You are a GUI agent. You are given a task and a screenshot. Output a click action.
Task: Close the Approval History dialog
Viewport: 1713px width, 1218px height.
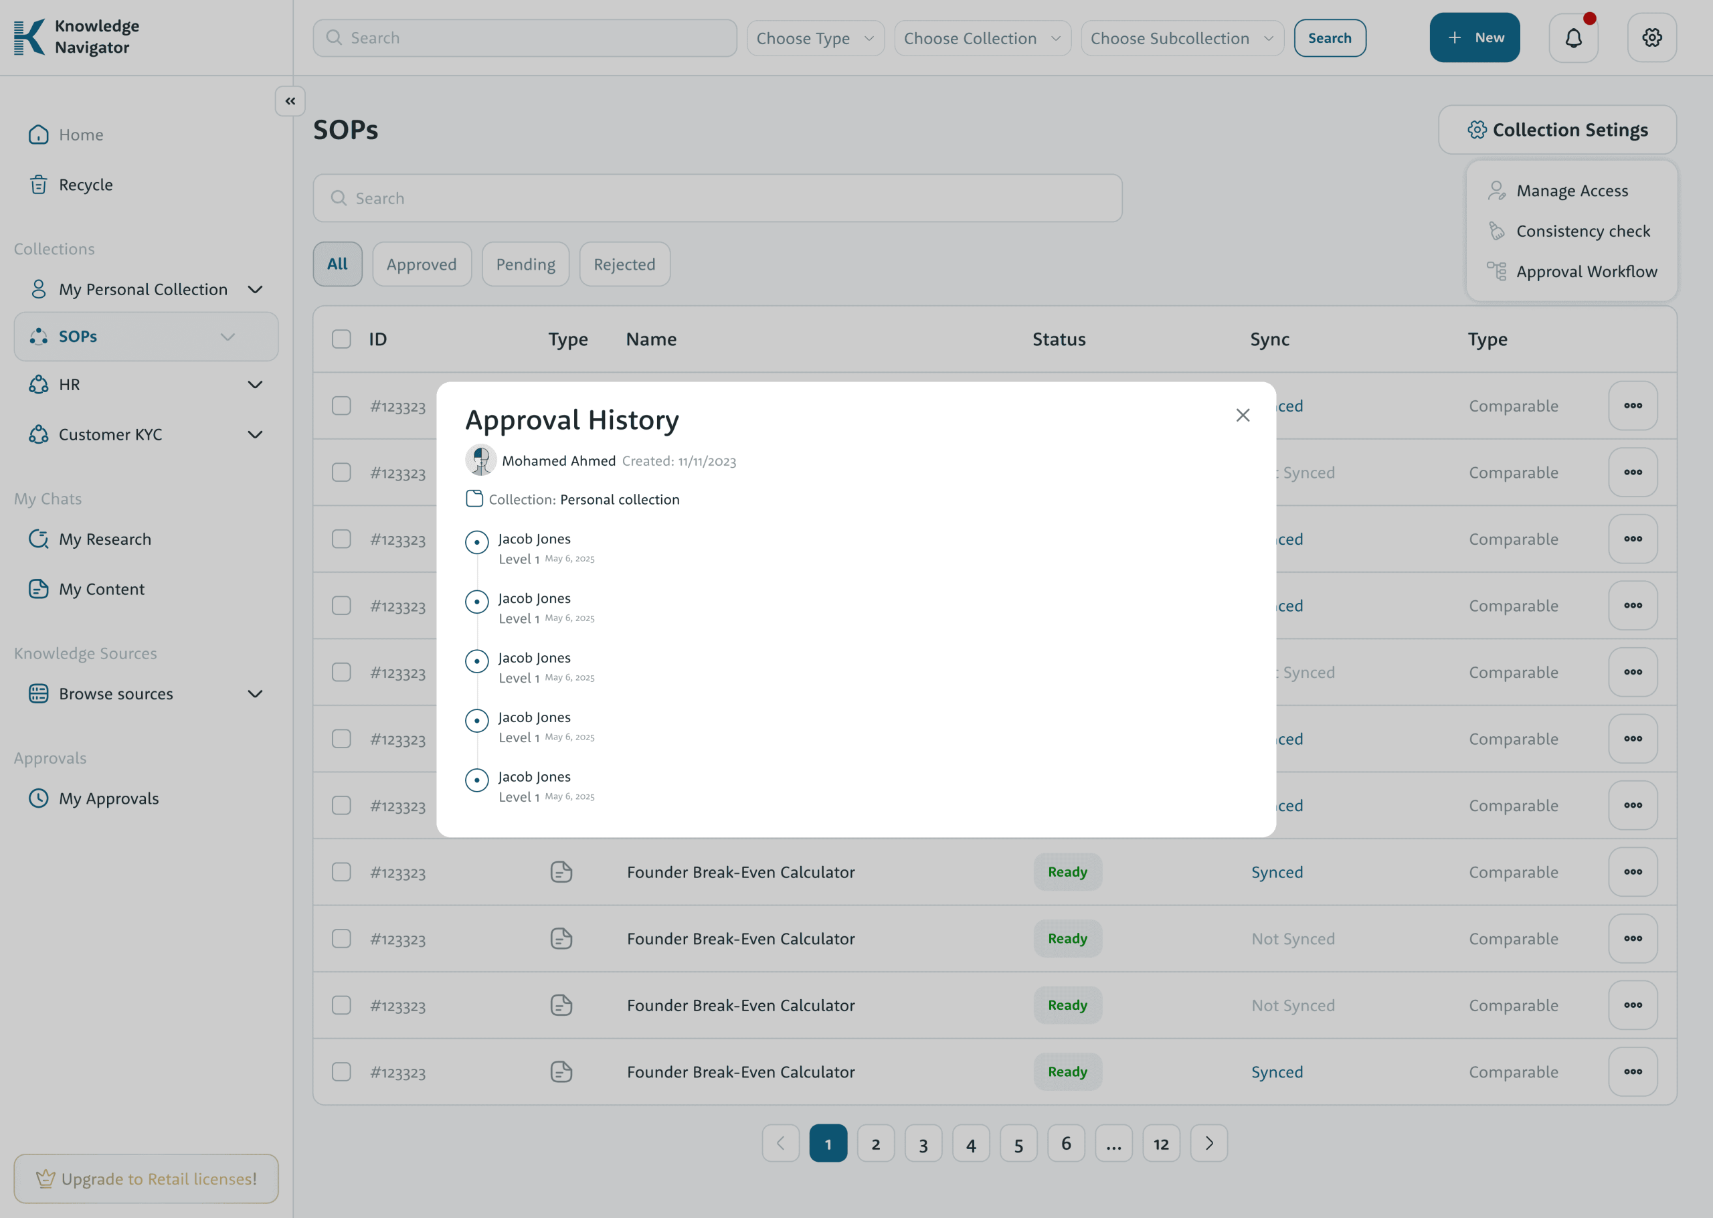point(1242,415)
